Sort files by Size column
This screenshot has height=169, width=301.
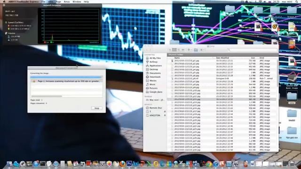click(253, 58)
